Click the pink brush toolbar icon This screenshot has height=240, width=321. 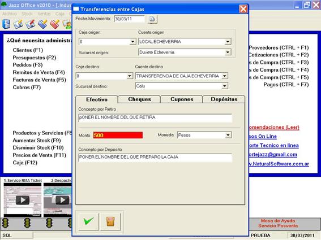pos(55,24)
